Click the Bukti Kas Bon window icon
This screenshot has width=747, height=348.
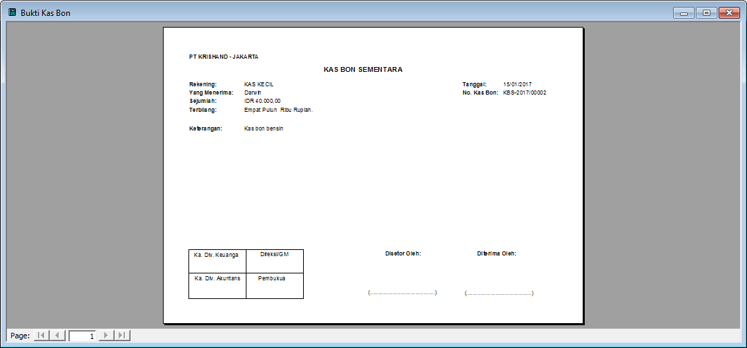point(12,12)
